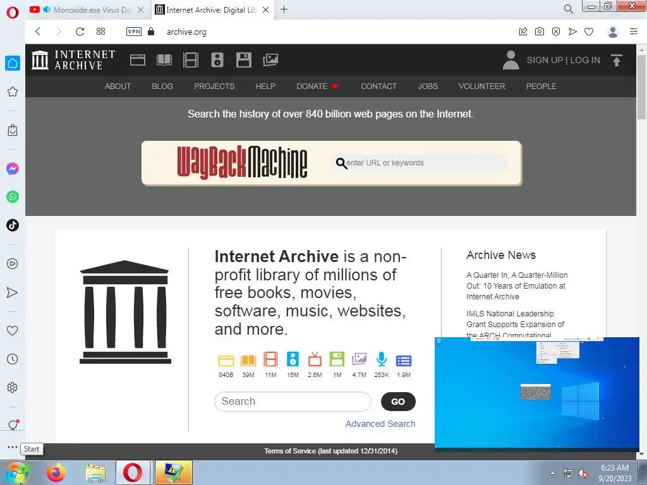Open Messenger in the Opera sidebar

click(13, 169)
